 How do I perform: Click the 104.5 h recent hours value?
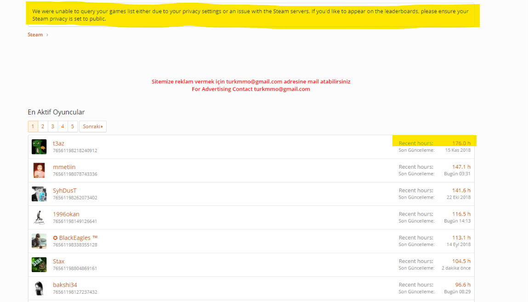[x=461, y=261]
